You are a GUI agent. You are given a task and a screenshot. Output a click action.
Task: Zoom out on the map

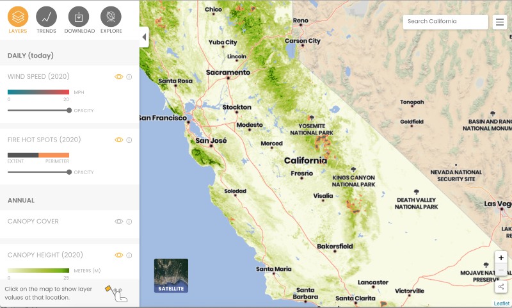click(x=500, y=270)
